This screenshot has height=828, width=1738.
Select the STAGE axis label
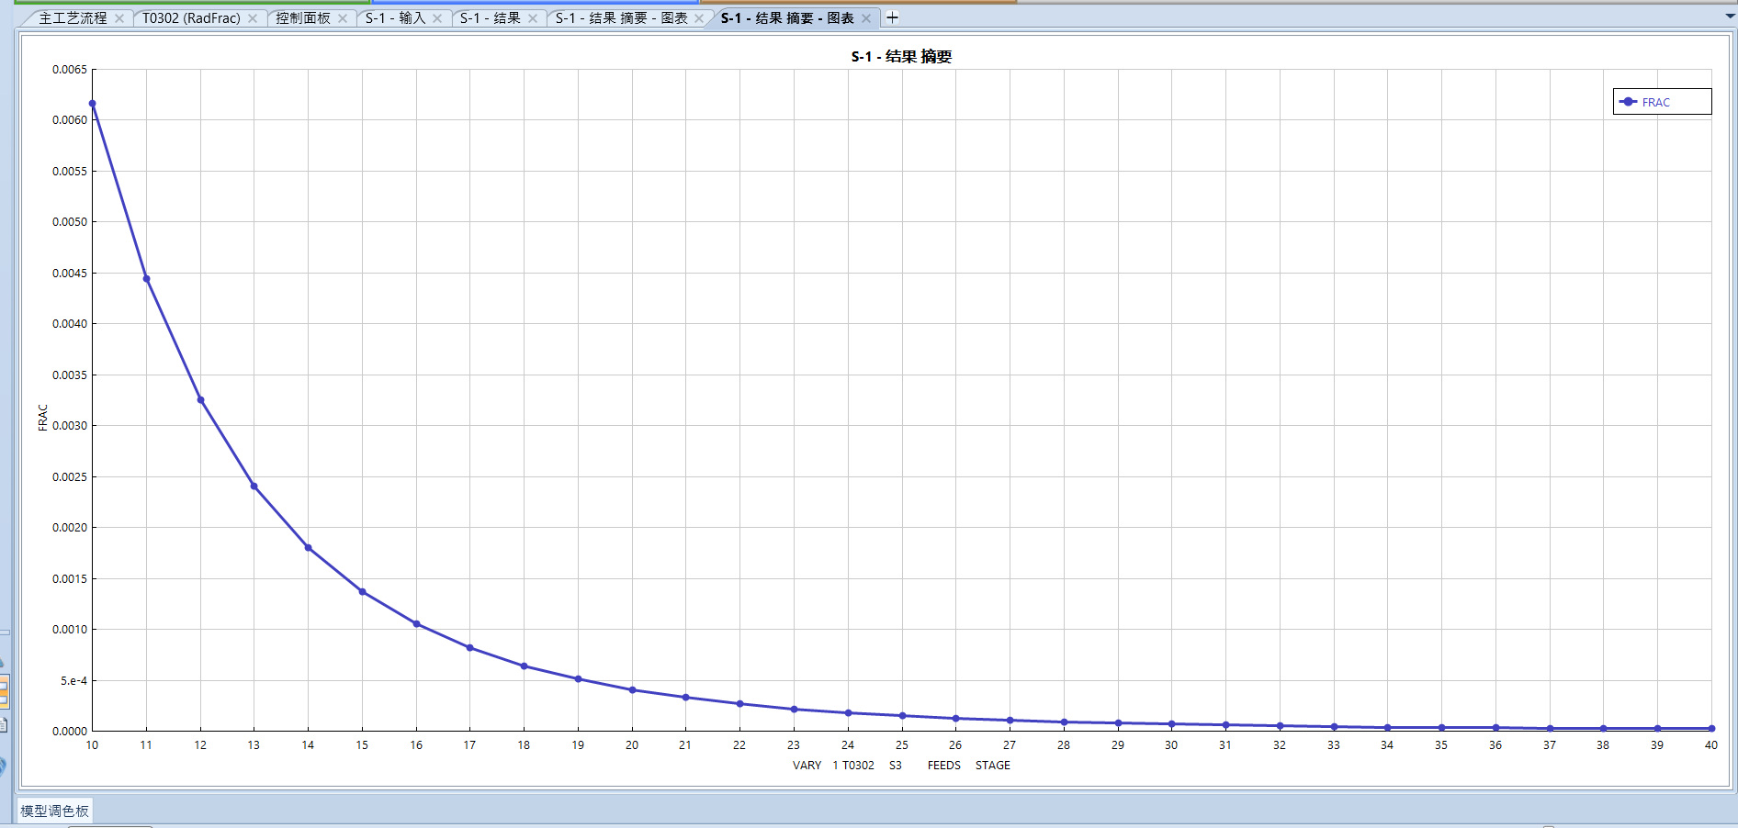993,766
